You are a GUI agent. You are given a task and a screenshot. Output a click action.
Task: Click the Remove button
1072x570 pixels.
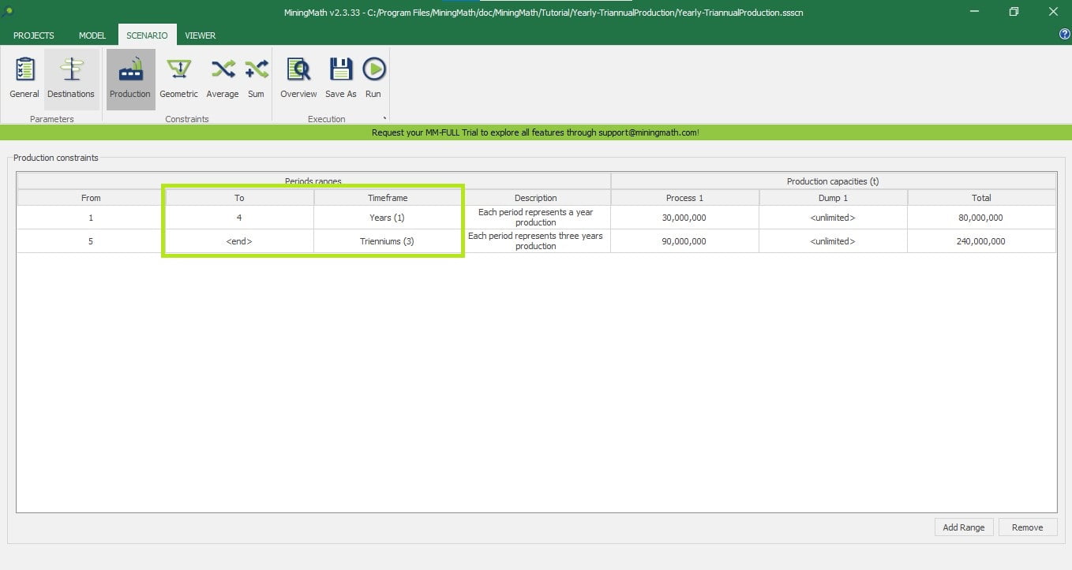pyautogui.click(x=1027, y=527)
